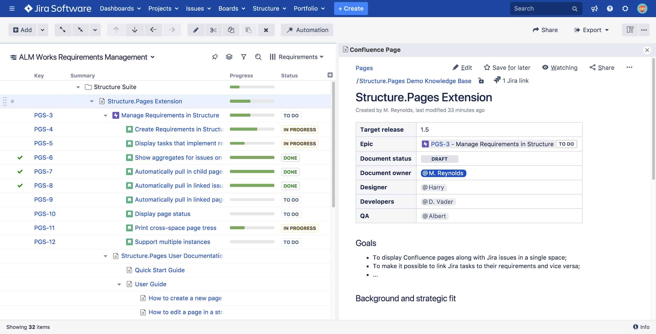Collapse the Structure Suite folder

coord(78,87)
